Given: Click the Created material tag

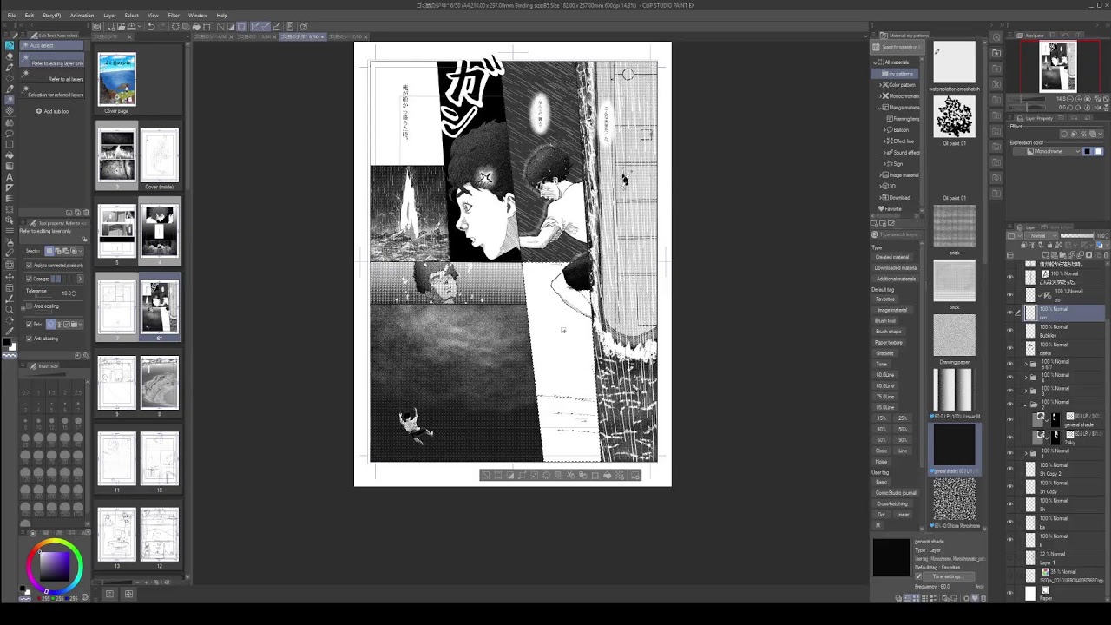Looking at the screenshot, I should tap(892, 257).
